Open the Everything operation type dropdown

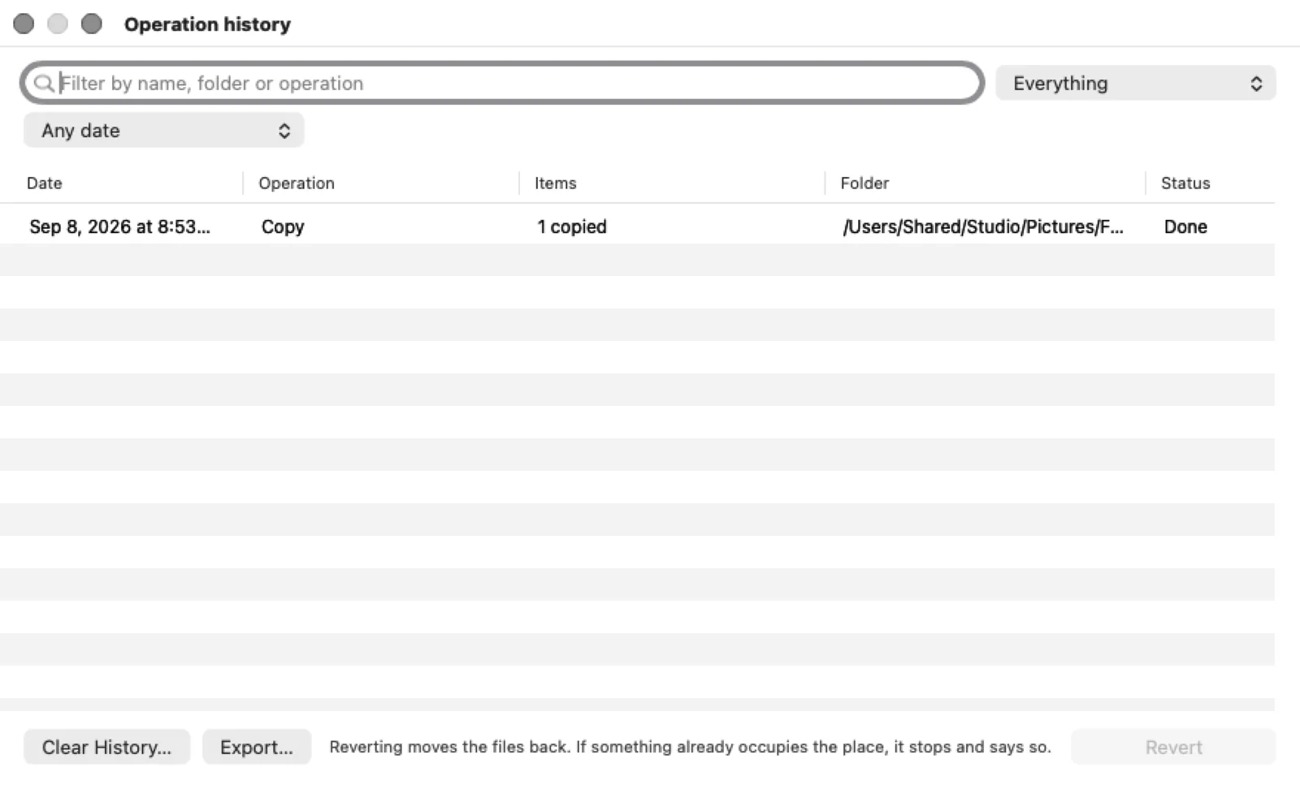(x=1135, y=84)
